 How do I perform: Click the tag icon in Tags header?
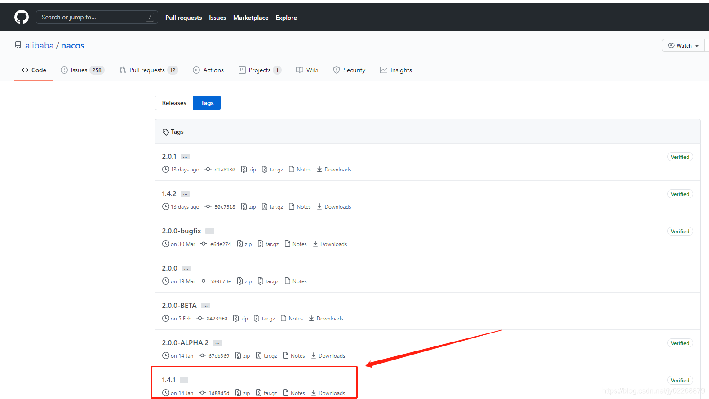coord(166,132)
